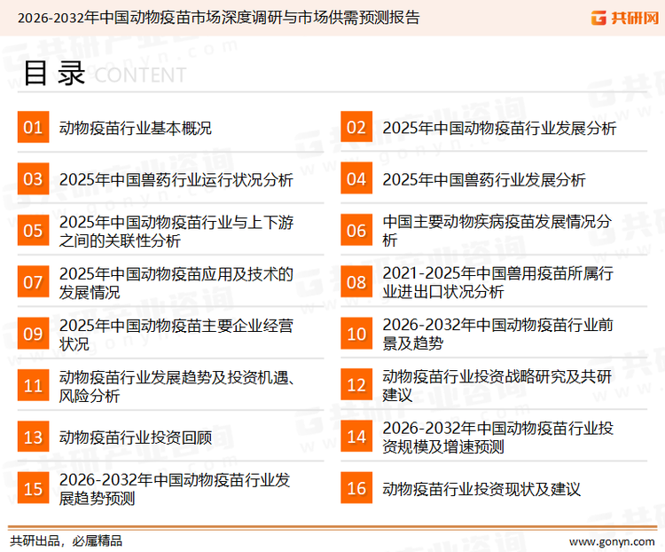
Task: Click the orange 13 number box
Action: [x=33, y=437]
